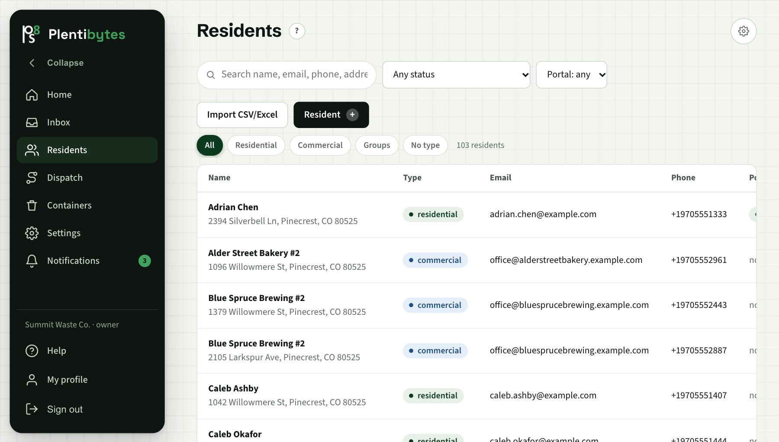This screenshot has width=779, height=442.
Task: Open help tooltip beside Residents heading
Action: [x=297, y=31]
